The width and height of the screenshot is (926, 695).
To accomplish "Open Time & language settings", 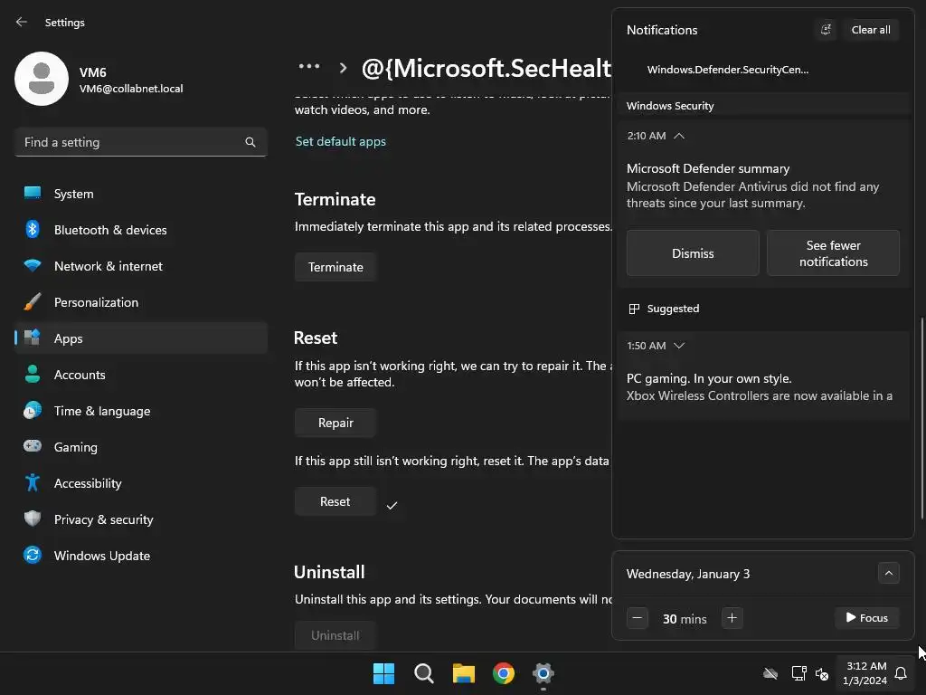I will [140, 411].
